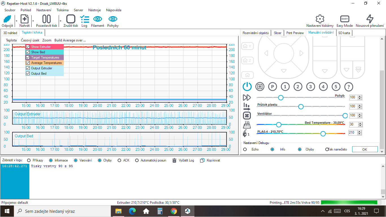Open dropdown arrow beside Nahrát

[x=33, y=21]
